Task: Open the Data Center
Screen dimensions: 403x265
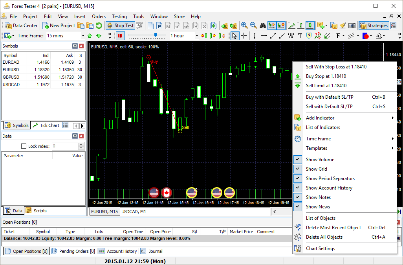Action: click(21, 26)
